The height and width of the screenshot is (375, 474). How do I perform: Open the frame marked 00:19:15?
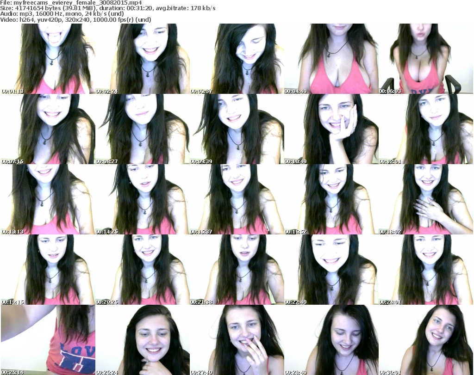click(x=48, y=270)
